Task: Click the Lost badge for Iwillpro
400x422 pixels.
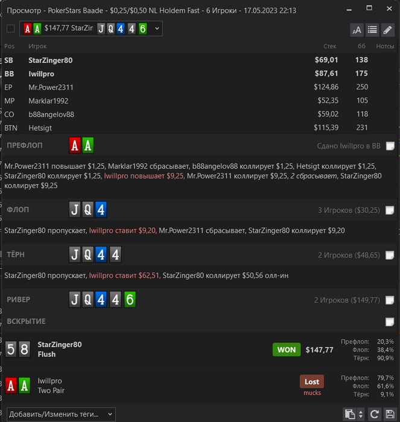Action: click(312, 382)
